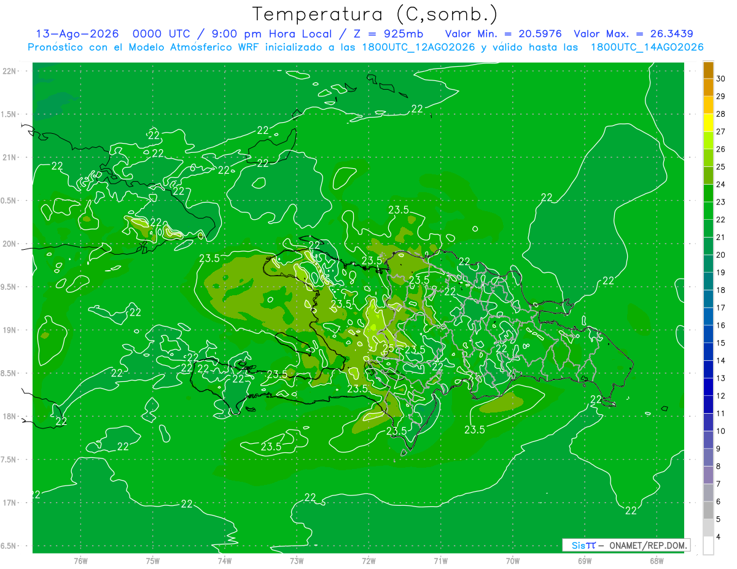Click legend value 6

click(719, 501)
